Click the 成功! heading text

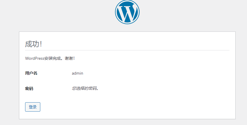pyautogui.click(x=34, y=44)
